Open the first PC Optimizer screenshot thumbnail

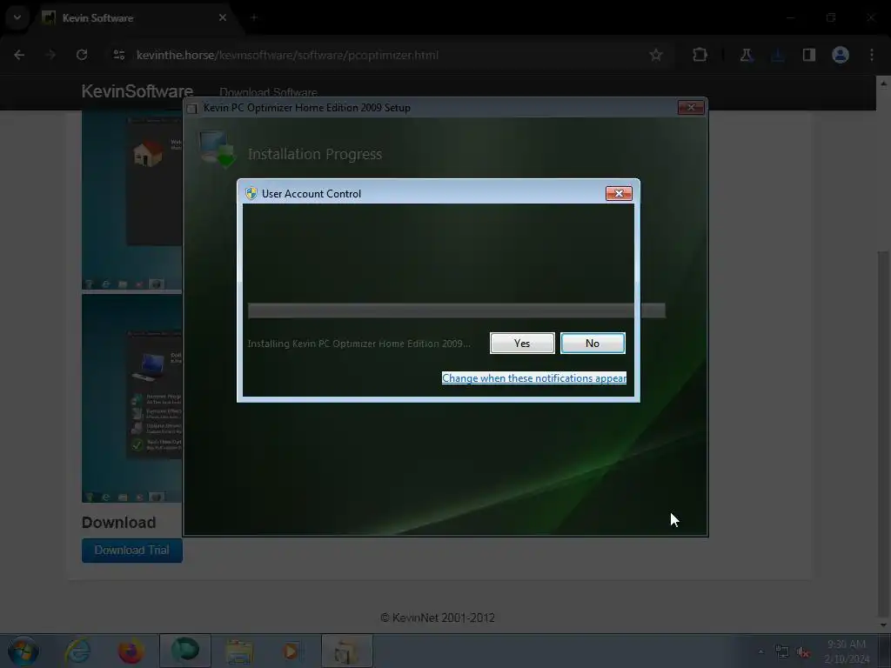point(132,201)
